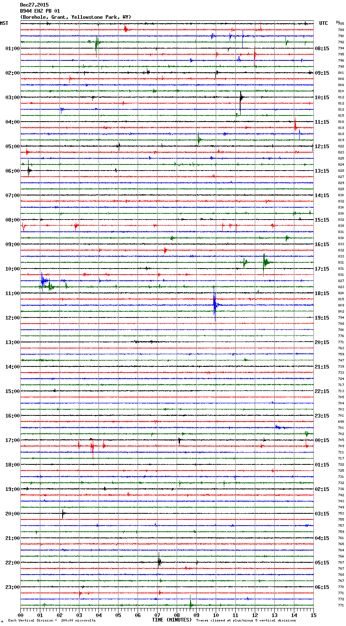Click minute axis tick label '15'
The height and width of the screenshot is (626, 346).
coord(313,615)
